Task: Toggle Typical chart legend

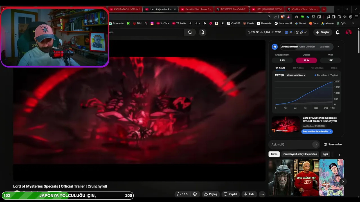Action: [x=333, y=75]
